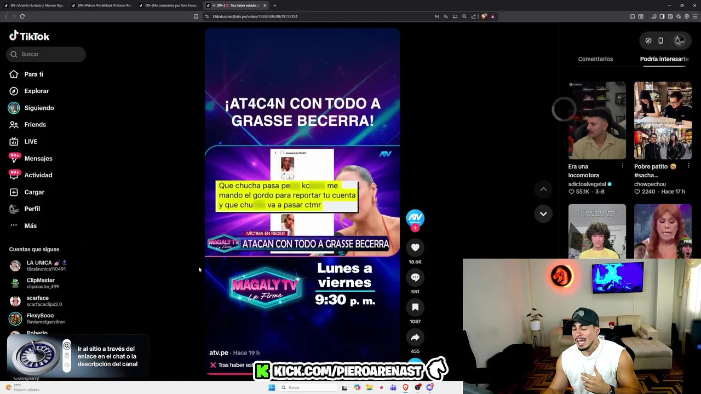Click the address bar URL
This screenshot has height=394, width=701.
coord(255,16)
